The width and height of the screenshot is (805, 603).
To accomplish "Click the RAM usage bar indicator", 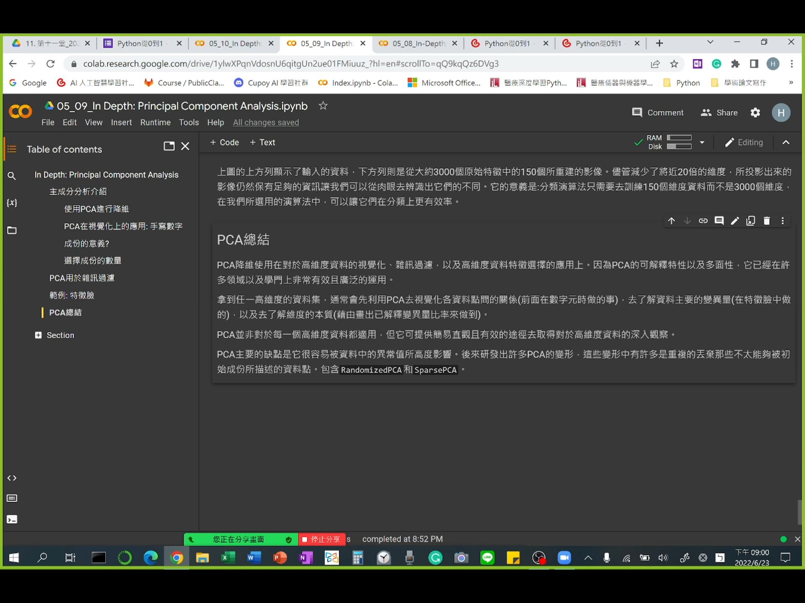I will point(680,137).
